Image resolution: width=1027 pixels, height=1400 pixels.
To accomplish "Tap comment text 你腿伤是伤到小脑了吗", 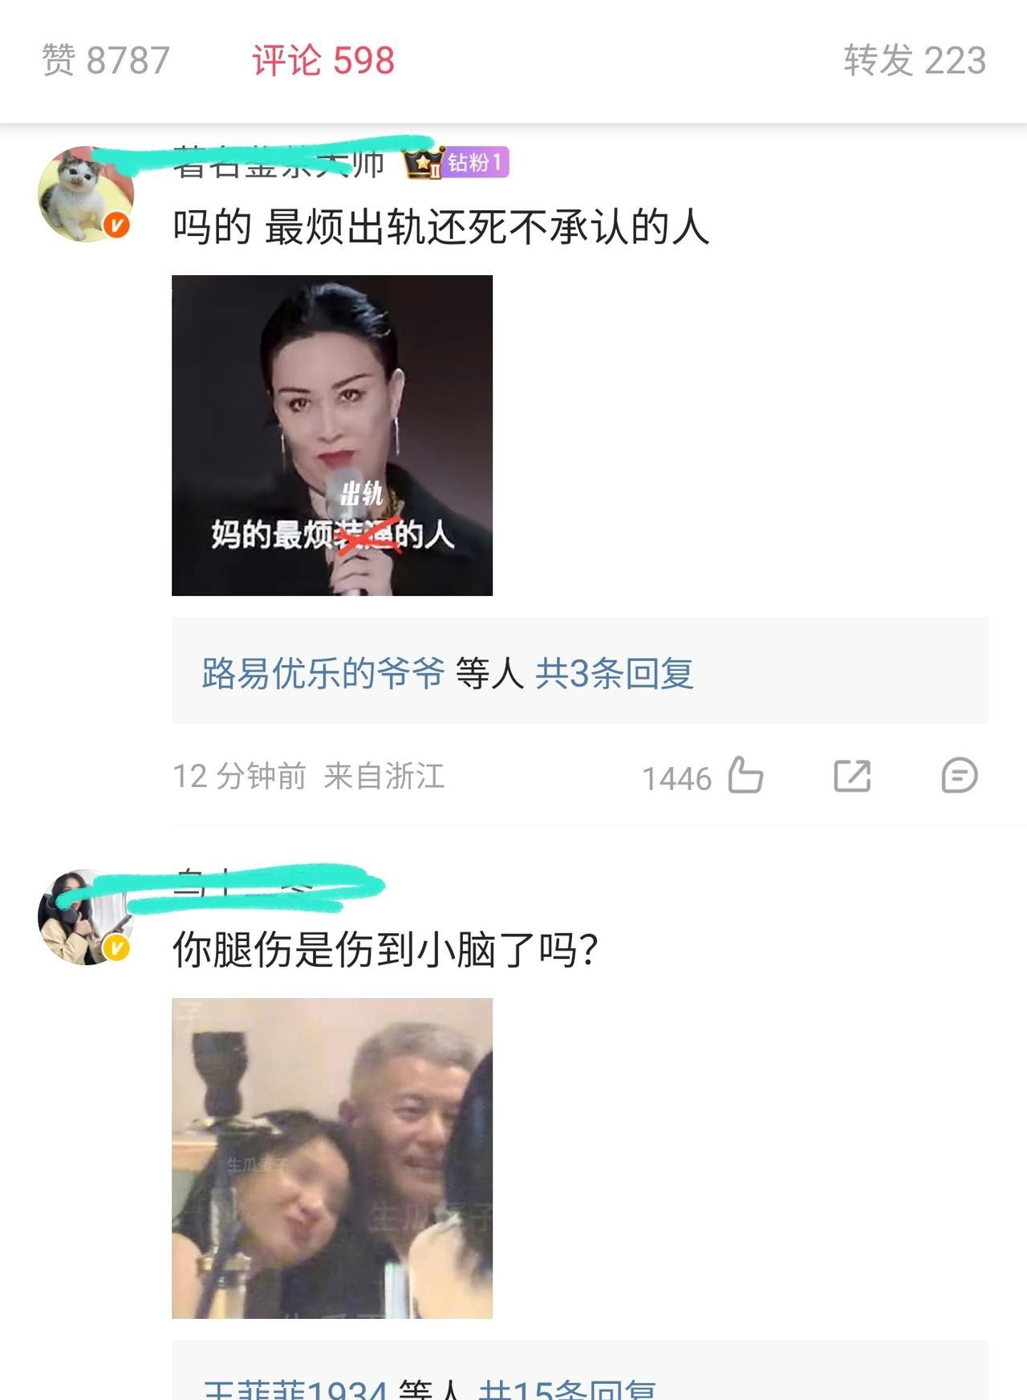I will (385, 950).
